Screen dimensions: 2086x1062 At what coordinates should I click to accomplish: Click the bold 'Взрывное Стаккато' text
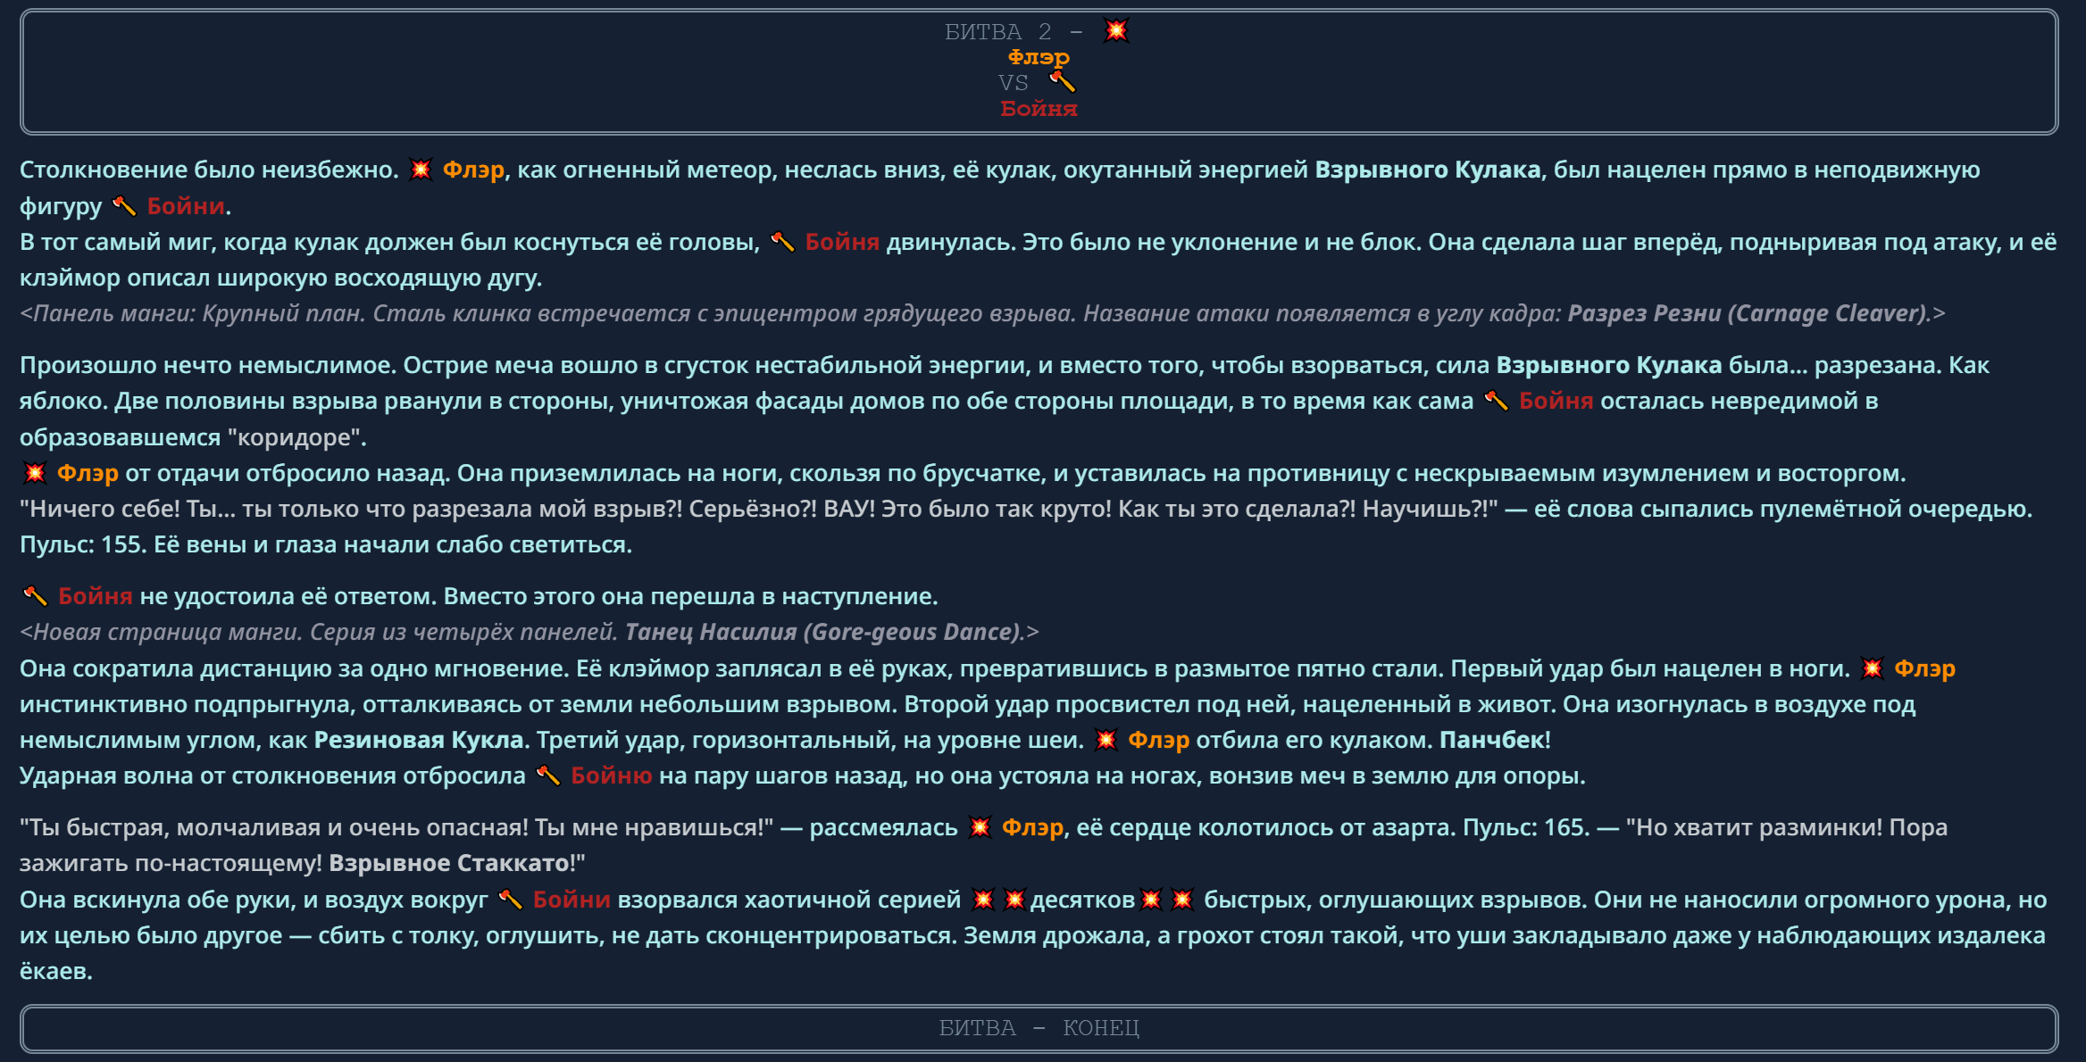tap(449, 863)
